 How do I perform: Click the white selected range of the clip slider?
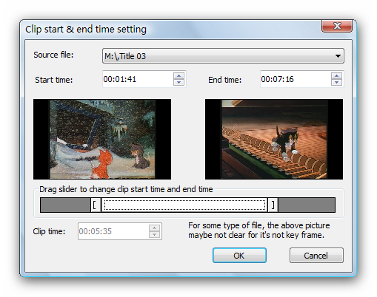click(x=184, y=205)
